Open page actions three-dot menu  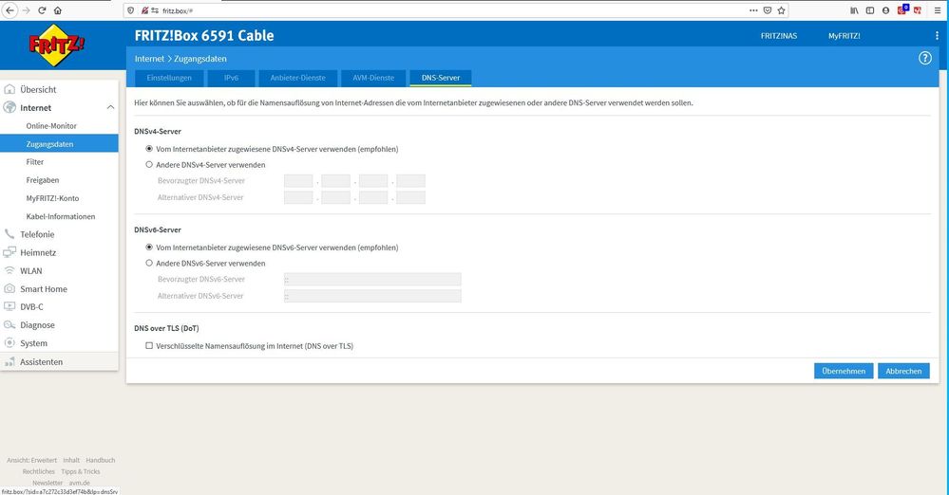(x=753, y=10)
